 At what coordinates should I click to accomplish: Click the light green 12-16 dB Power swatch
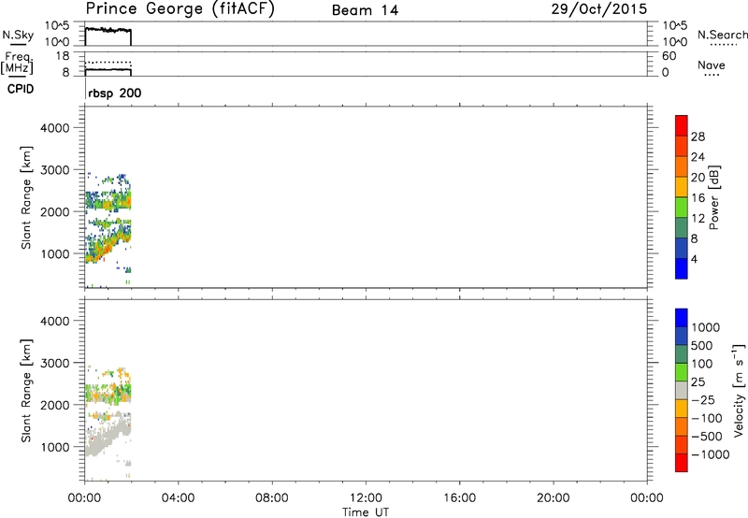pyautogui.click(x=682, y=207)
